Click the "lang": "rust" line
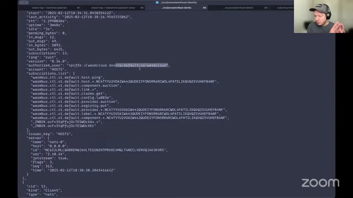 [42, 57]
